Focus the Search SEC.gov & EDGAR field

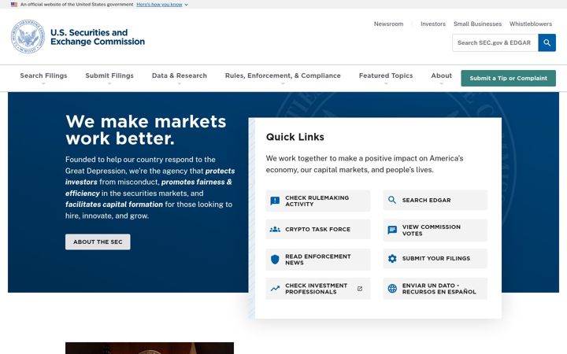(x=495, y=42)
